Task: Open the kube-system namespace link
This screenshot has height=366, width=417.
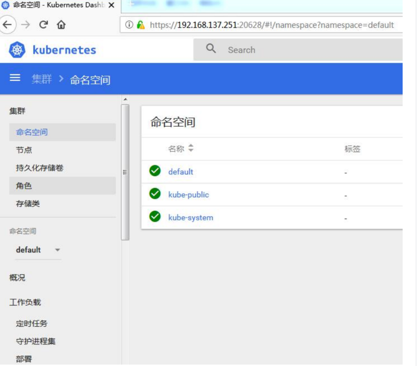Action: pos(191,218)
